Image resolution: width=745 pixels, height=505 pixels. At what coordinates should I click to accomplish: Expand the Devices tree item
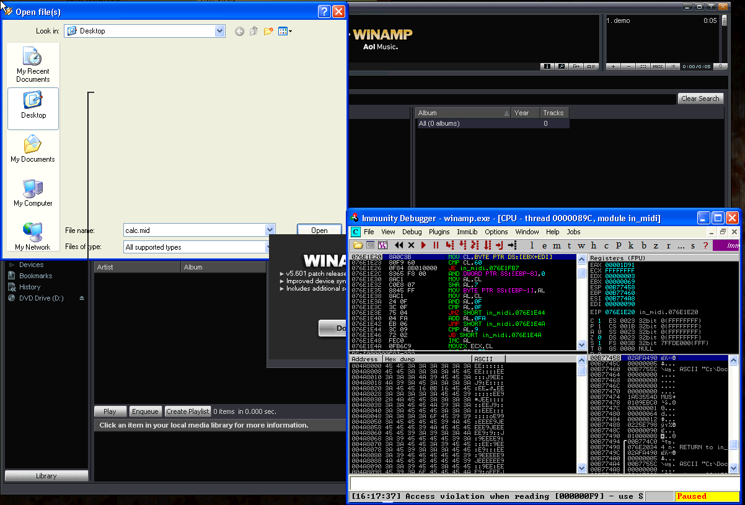coord(11,265)
